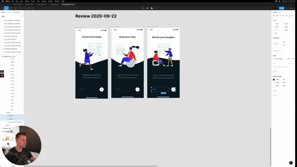This screenshot has width=297, height=167.
Task: Click the Align horizontal centers icon
Action: pos(277,16)
